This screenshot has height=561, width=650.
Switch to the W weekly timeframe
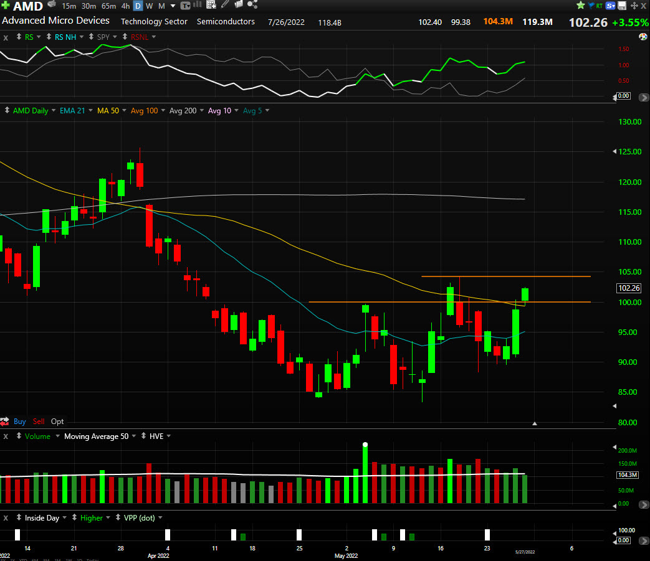[x=149, y=6]
